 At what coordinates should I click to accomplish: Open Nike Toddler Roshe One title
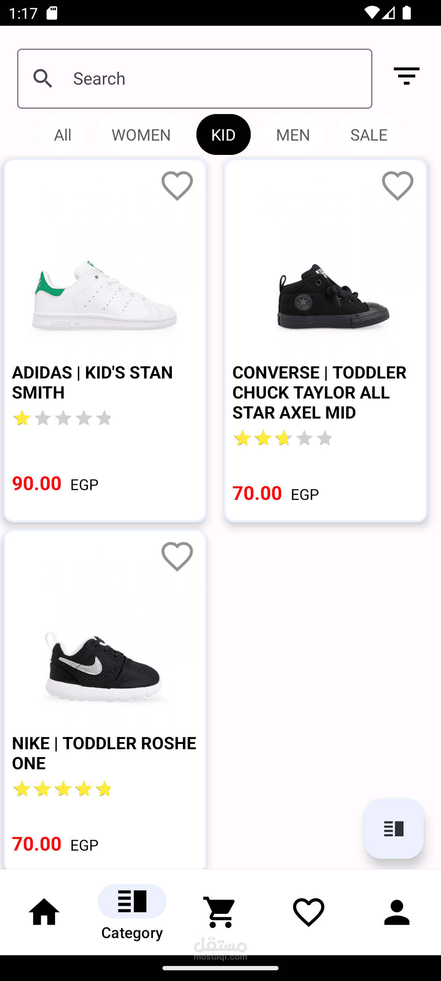104,753
